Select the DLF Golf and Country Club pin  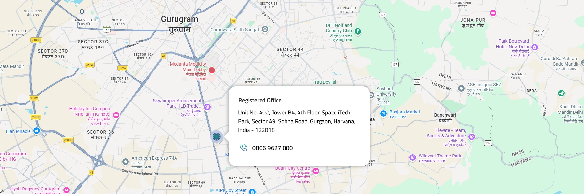pyautogui.click(x=358, y=31)
